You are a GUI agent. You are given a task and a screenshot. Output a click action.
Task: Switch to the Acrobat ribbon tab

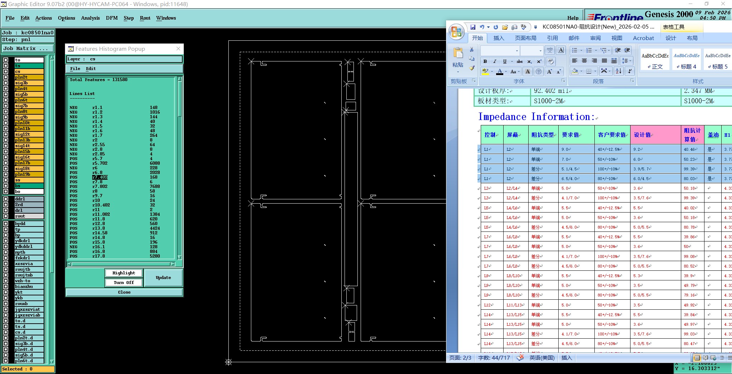tap(643, 38)
